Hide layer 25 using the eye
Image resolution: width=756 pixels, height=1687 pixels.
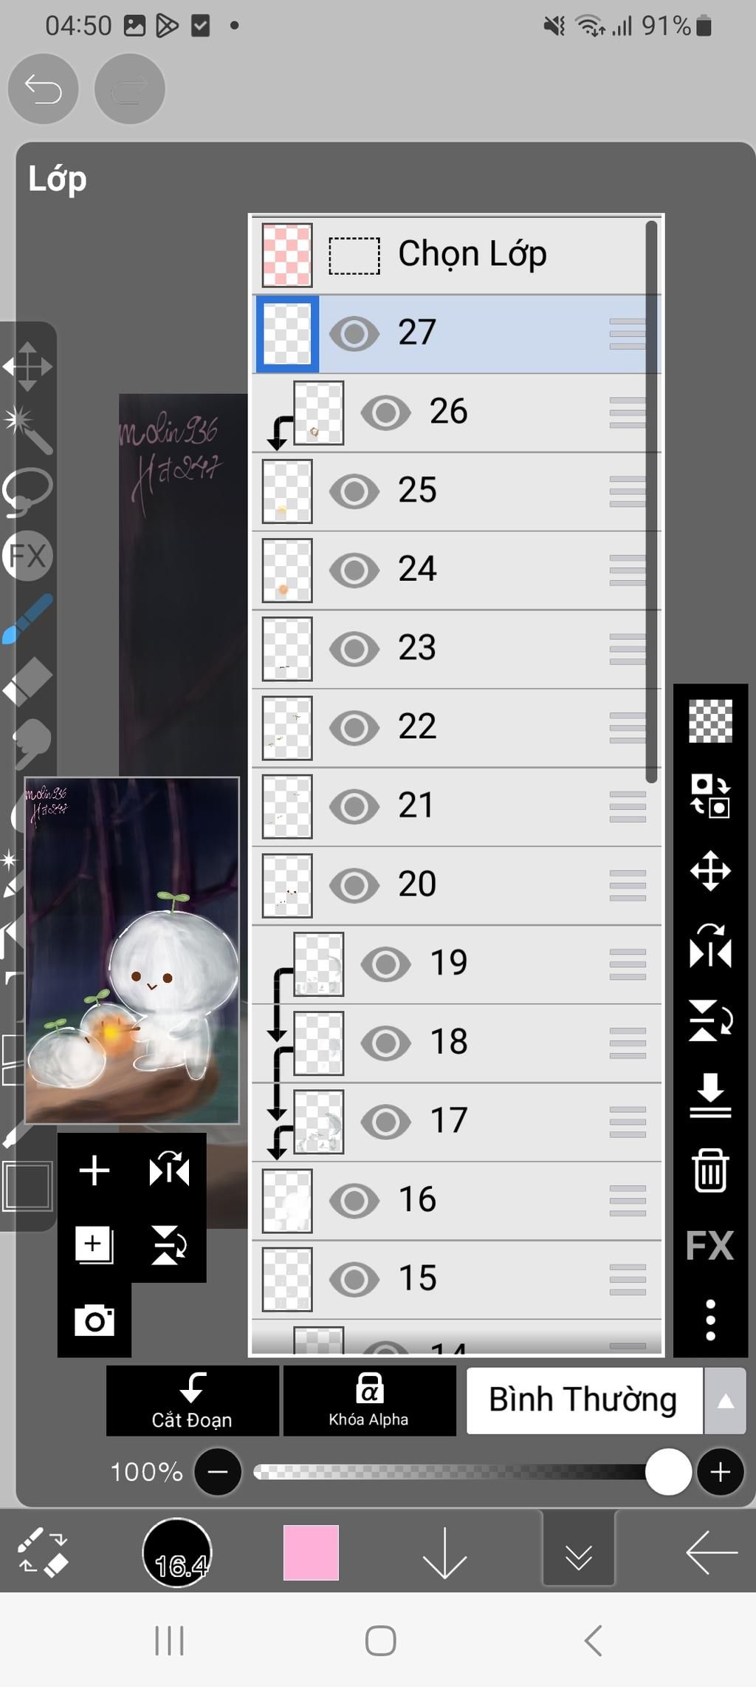(x=354, y=491)
